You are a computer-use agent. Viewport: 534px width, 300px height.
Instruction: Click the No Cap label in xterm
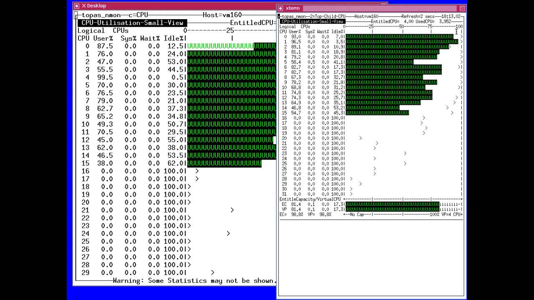[x=358, y=214]
